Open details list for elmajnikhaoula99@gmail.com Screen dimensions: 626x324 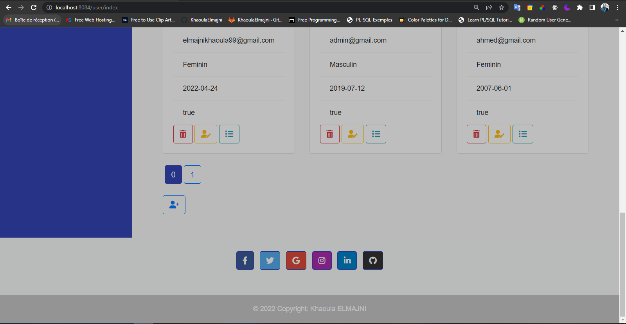click(x=229, y=134)
